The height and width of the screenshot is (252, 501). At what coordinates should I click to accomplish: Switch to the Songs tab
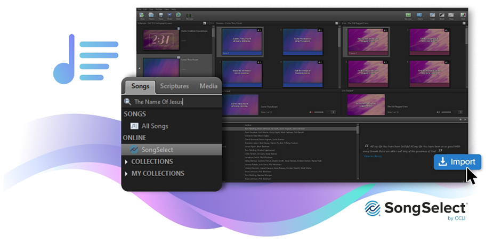140,86
